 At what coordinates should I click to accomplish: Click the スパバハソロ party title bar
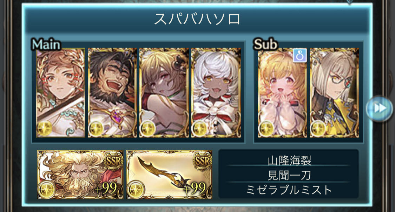tap(197, 19)
